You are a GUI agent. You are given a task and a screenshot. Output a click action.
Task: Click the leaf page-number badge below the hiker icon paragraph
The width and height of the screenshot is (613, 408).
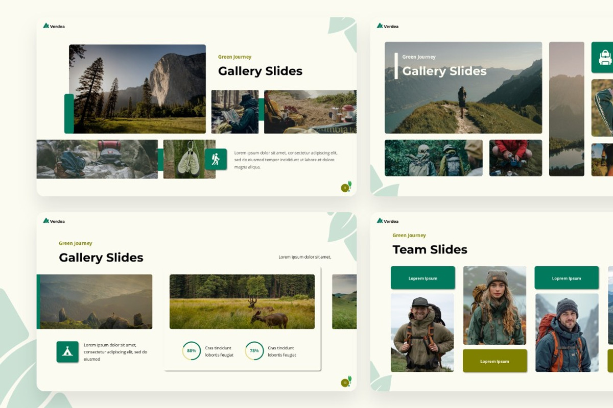(346, 187)
